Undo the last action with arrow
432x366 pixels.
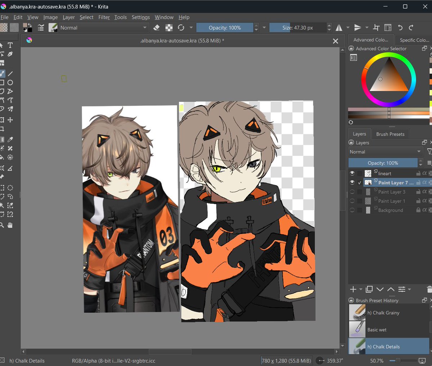tap(400, 28)
